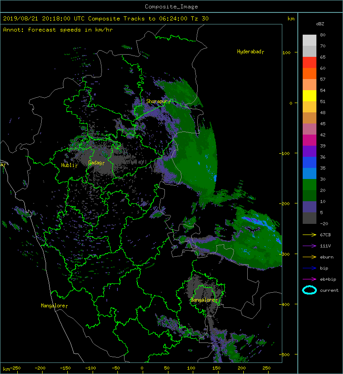This screenshot has height=374, width=343.
Task: Select the dark green 20–10 dBZ swatch
Action: pyautogui.click(x=309, y=195)
